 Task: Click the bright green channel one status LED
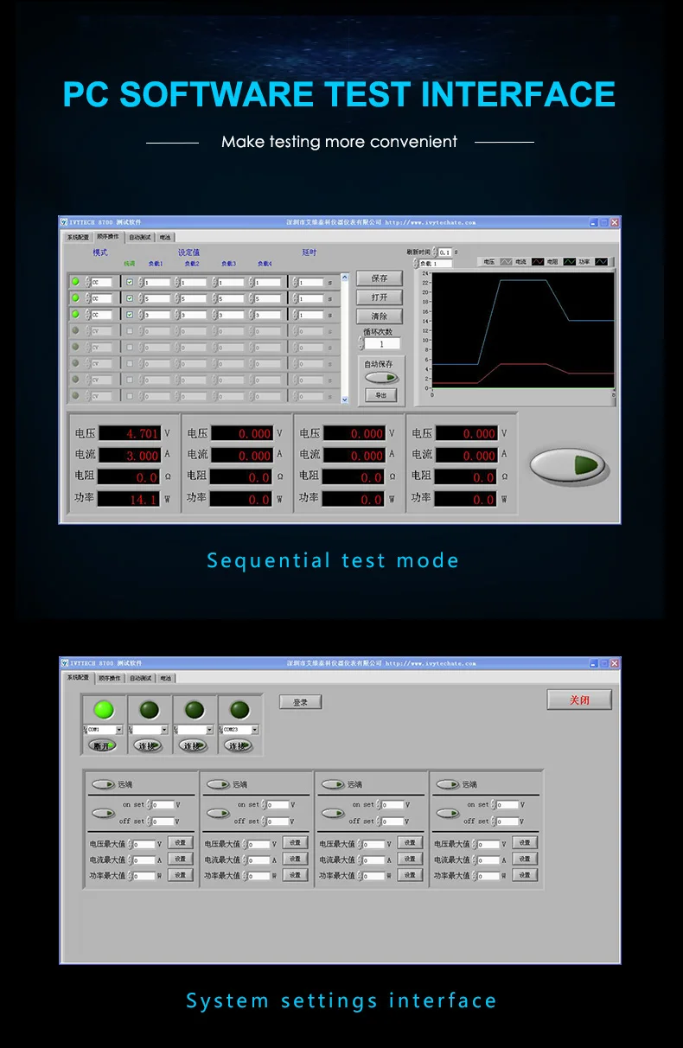103,710
